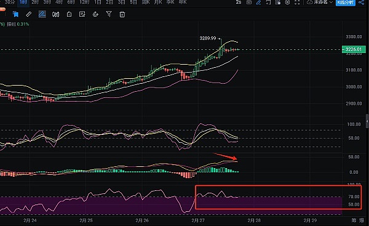
Task: Enter fullscreen with the expand arrows icon
Action: [x=297, y=2]
